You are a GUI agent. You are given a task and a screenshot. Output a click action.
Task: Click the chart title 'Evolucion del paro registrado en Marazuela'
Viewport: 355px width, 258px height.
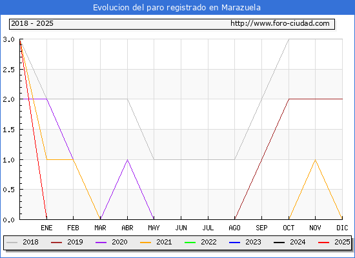point(177,8)
